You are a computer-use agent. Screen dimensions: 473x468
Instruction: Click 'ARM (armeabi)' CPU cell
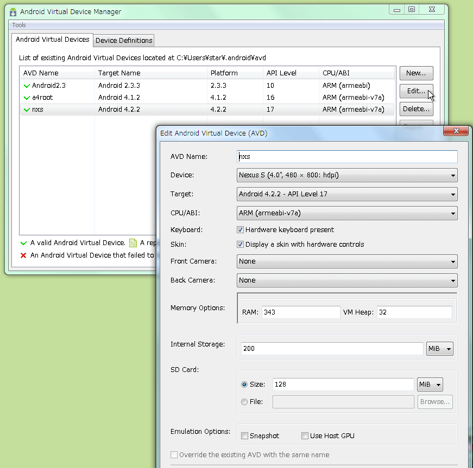(346, 86)
